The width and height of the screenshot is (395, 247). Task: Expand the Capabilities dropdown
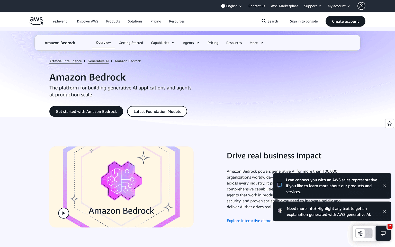click(163, 43)
